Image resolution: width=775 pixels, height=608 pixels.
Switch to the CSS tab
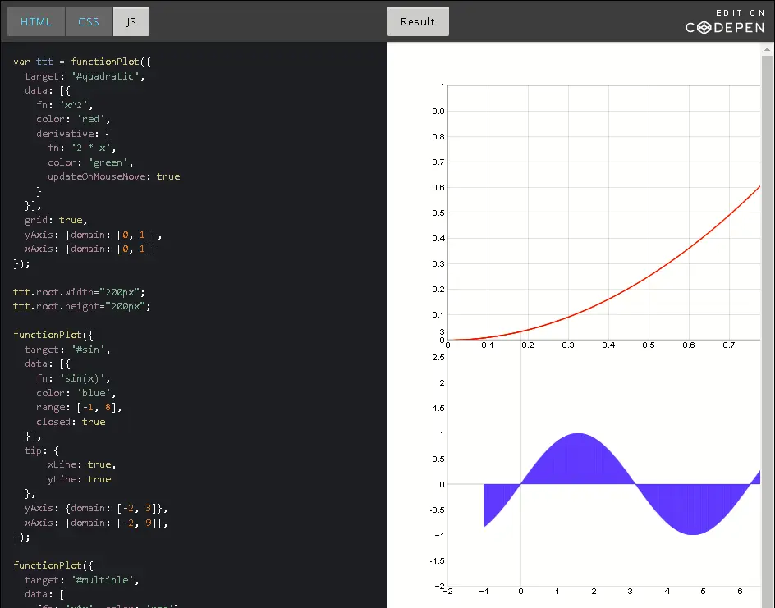[89, 21]
